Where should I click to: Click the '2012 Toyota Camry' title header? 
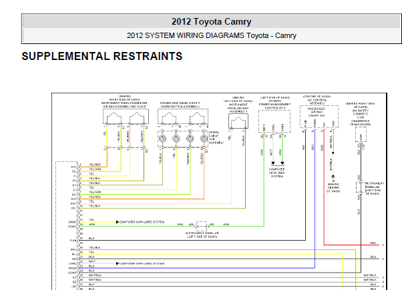[x=211, y=21]
